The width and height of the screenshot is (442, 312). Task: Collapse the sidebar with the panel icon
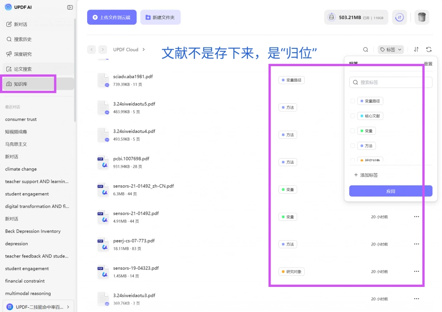point(70,7)
